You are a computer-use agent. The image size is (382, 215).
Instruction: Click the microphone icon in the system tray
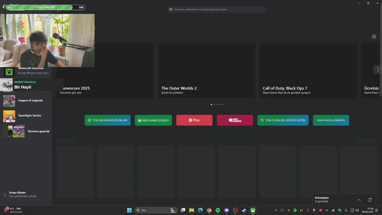[x=346, y=210]
